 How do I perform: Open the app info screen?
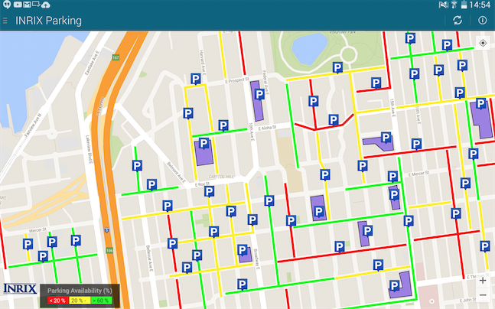[482, 20]
